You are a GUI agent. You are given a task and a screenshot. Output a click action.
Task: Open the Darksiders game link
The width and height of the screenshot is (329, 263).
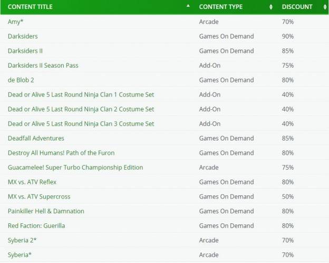point(23,36)
